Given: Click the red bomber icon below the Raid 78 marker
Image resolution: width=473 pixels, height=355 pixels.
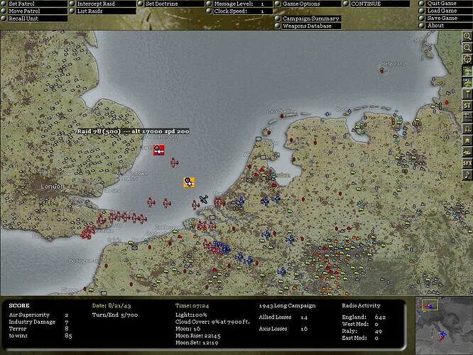Looking at the screenshot, I should click(x=175, y=163).
